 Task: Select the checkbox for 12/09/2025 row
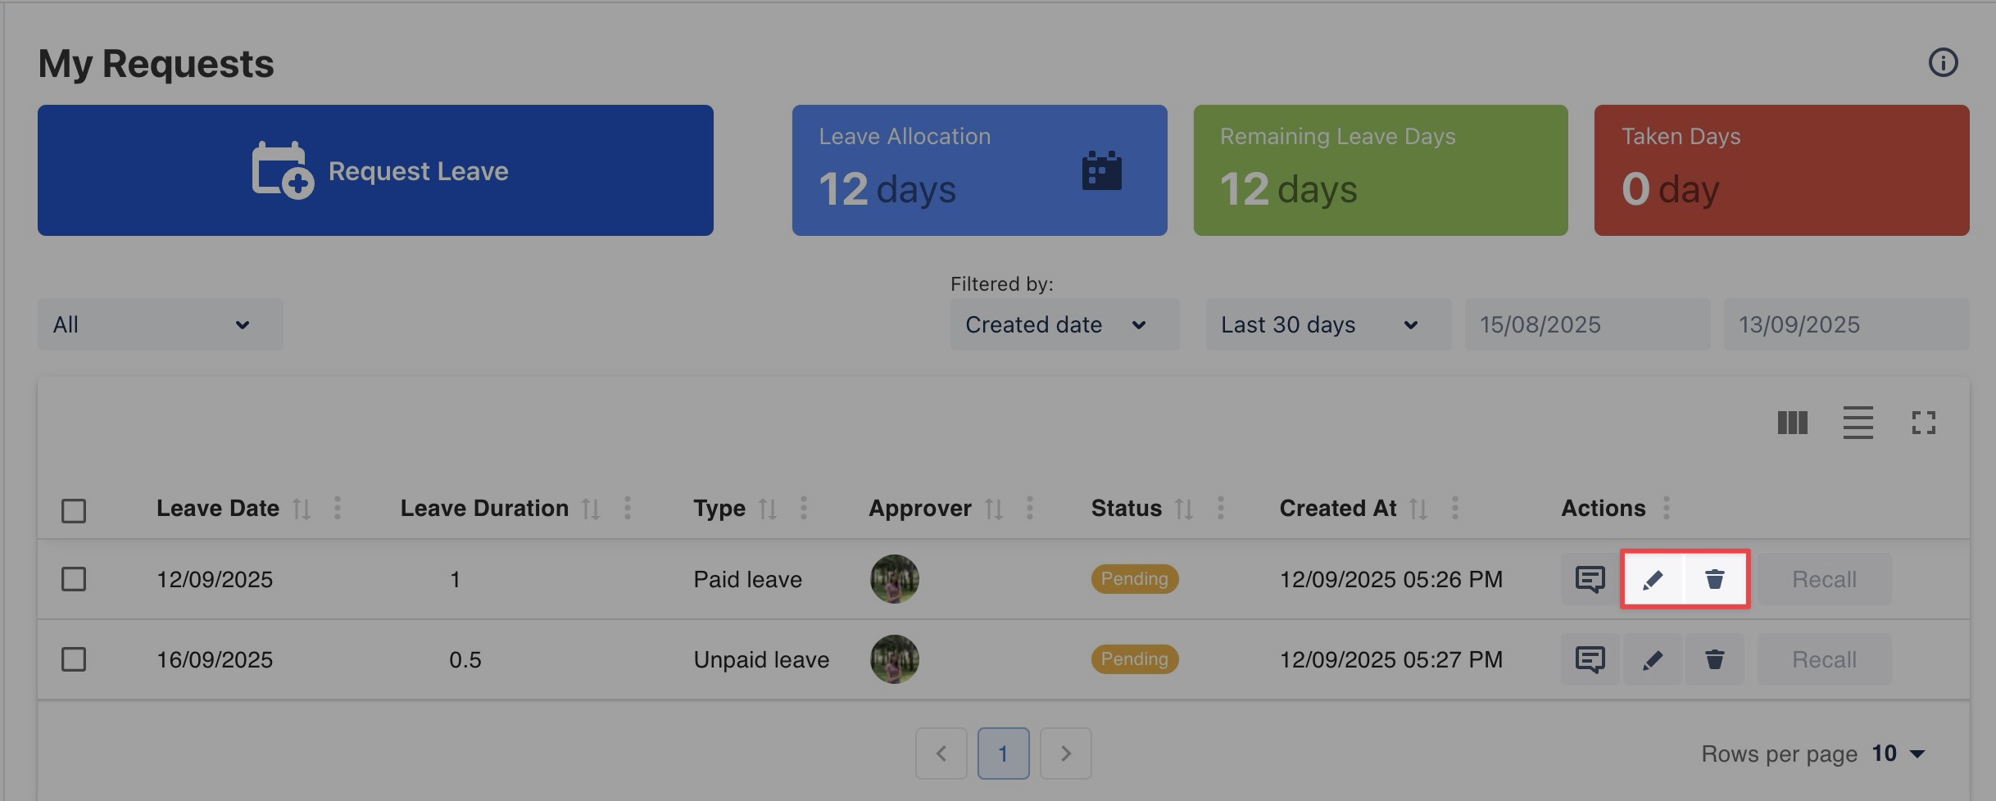click(x=74, y=579)
